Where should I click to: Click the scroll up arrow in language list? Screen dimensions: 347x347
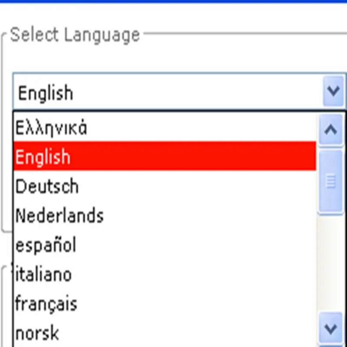click(x=331, y=129)
